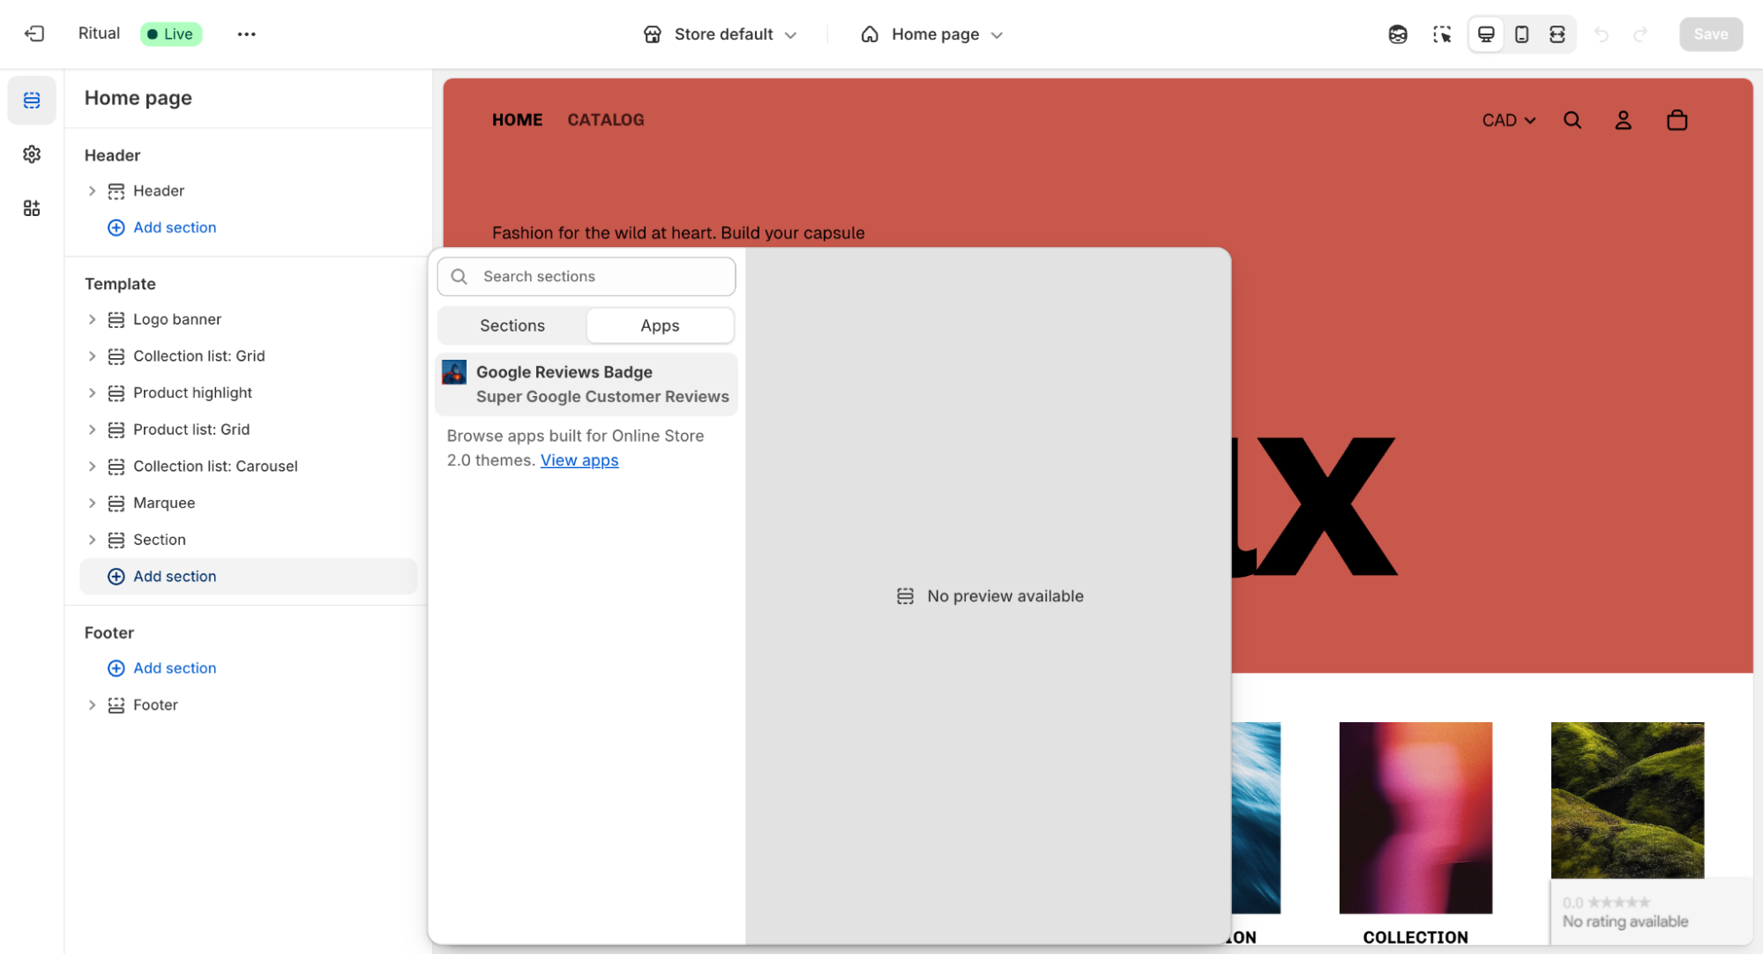The height and width of the screenshot is (955, 1763).
Task: Click the blue wave collection image
Action: [x=1256, y=817]
